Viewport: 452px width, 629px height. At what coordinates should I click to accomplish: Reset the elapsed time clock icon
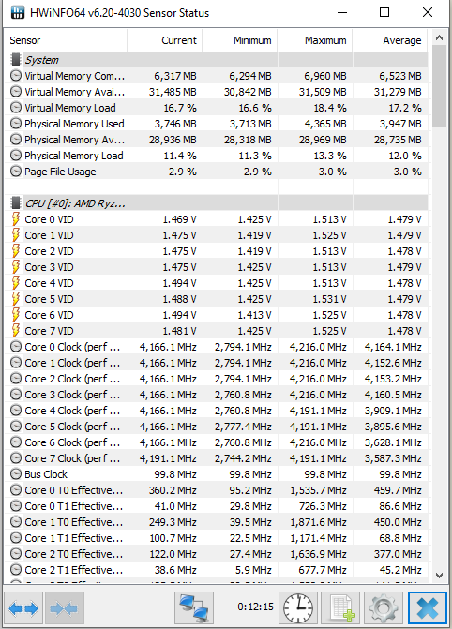point(298,608)
